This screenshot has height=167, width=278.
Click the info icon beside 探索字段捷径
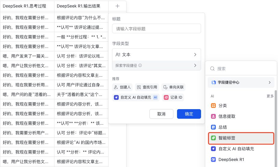pos(140,65)
